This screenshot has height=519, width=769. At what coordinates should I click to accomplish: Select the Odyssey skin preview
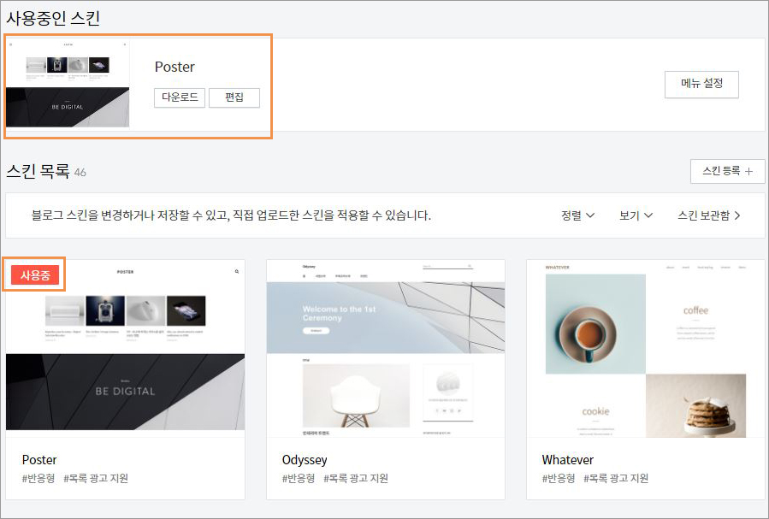386,349
